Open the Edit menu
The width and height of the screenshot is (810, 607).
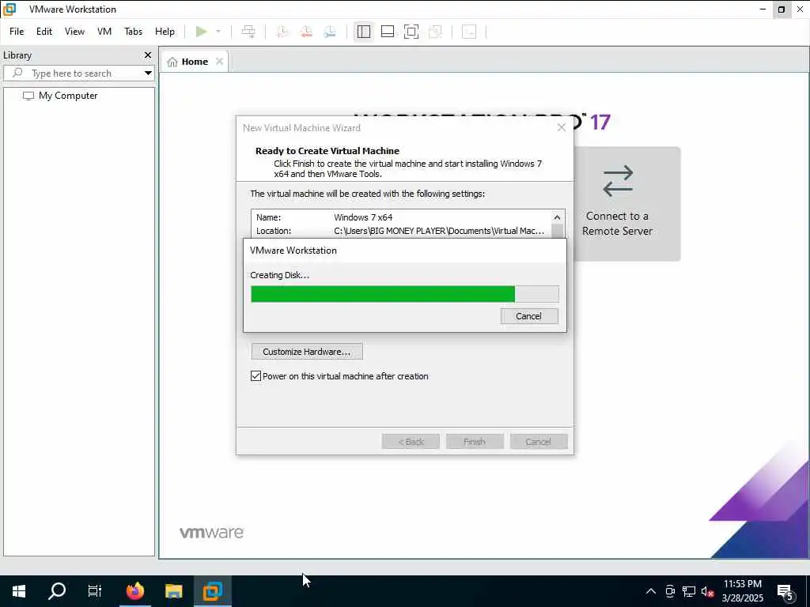pos(44,32)
